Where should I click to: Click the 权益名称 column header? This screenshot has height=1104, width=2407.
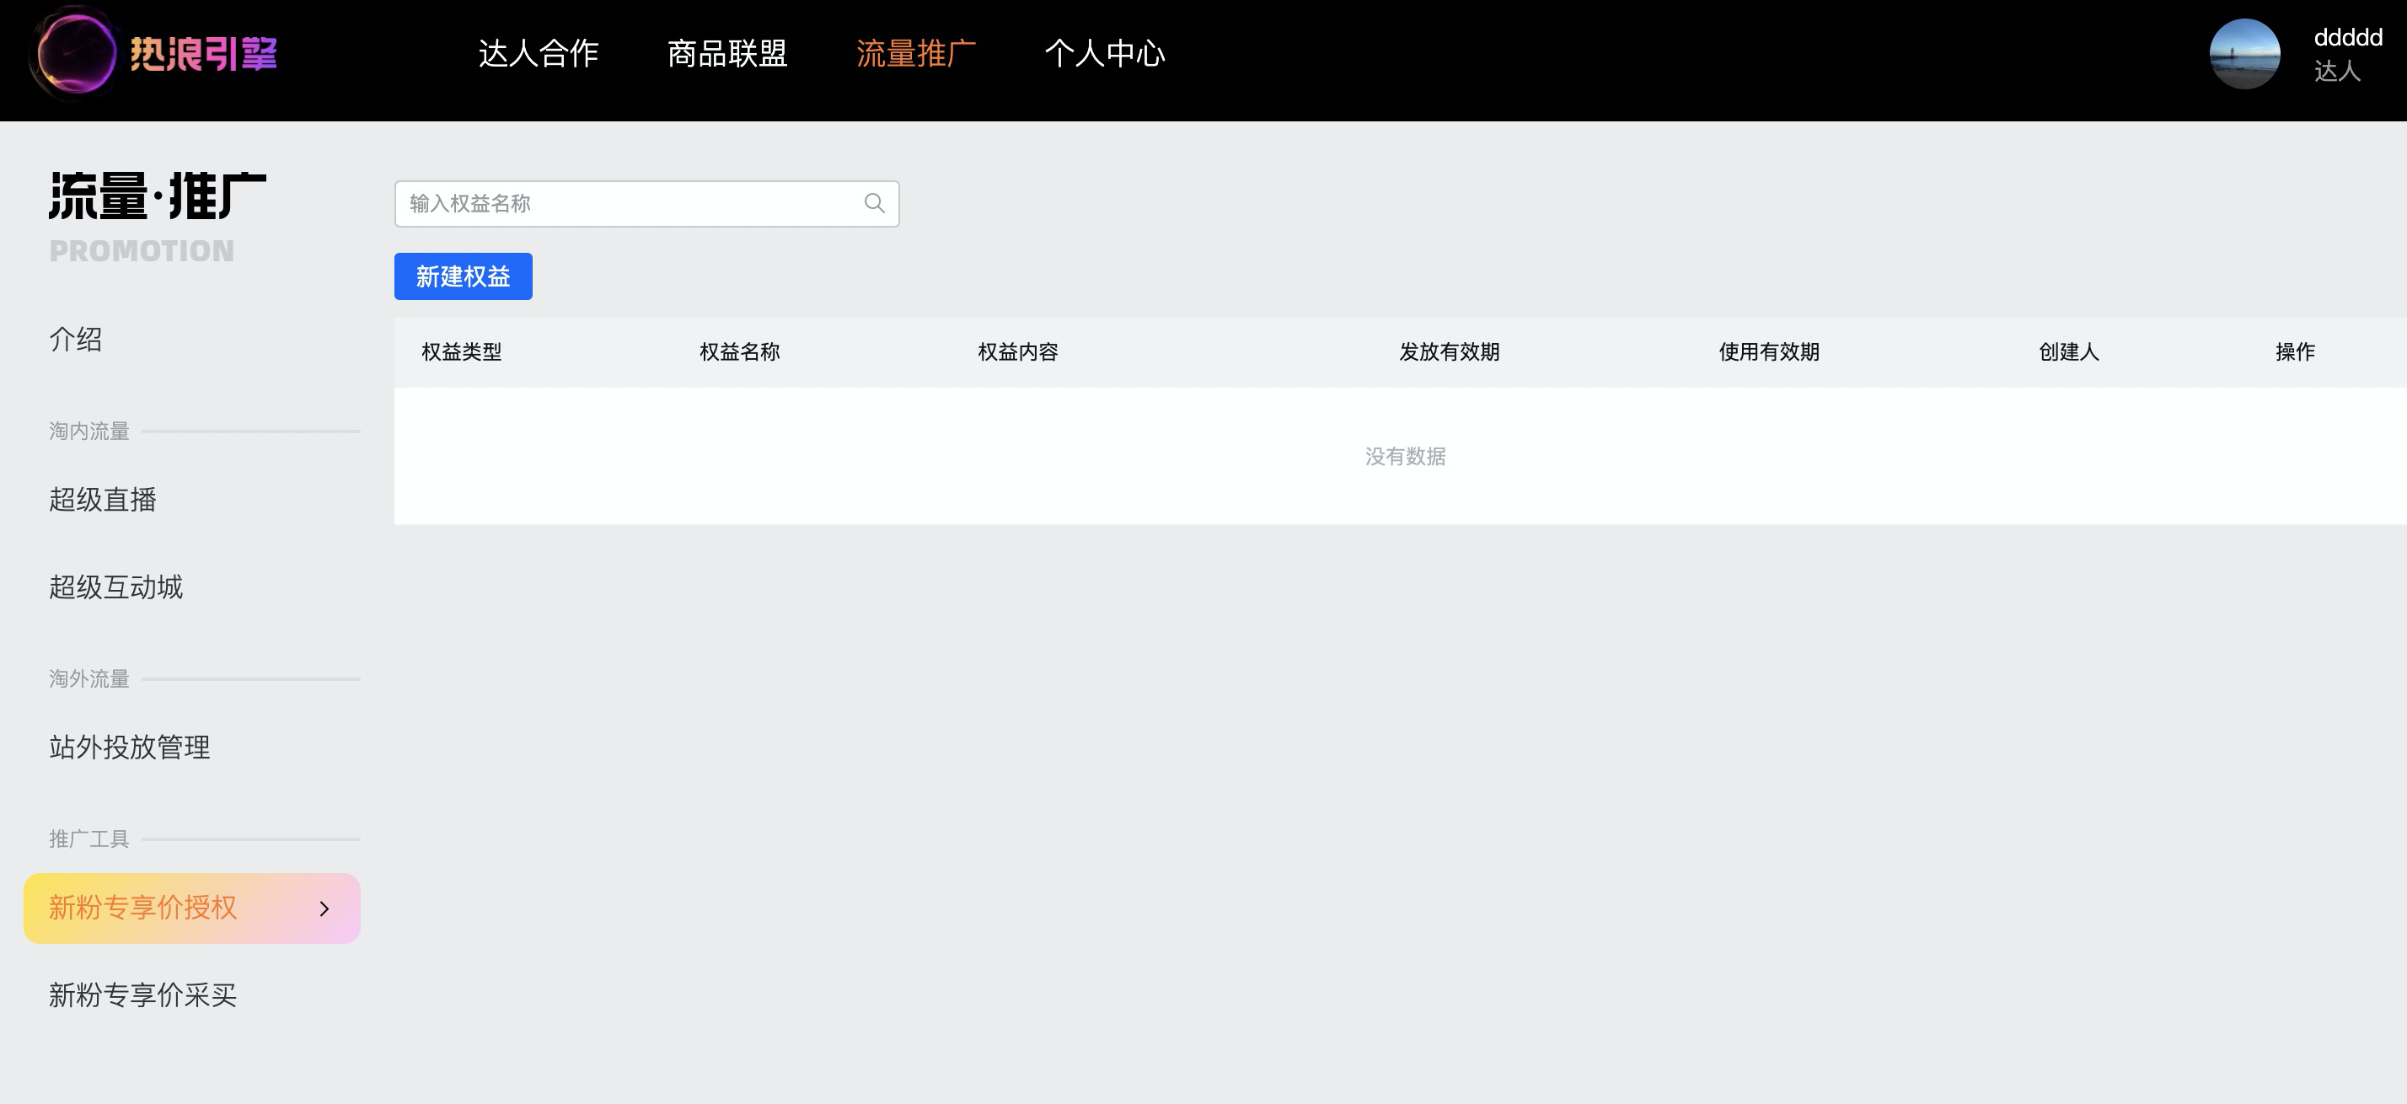(740, 352)
